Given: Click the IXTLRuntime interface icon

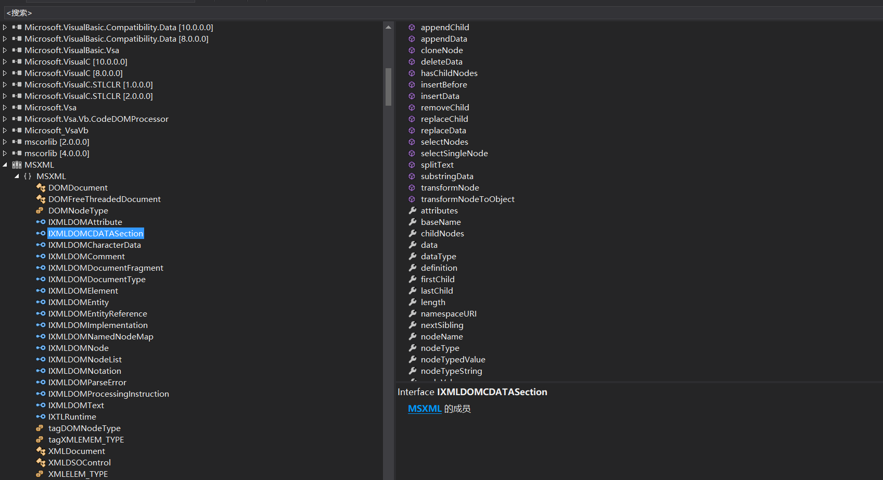Looking at the screenshot, I should (41, 416).
